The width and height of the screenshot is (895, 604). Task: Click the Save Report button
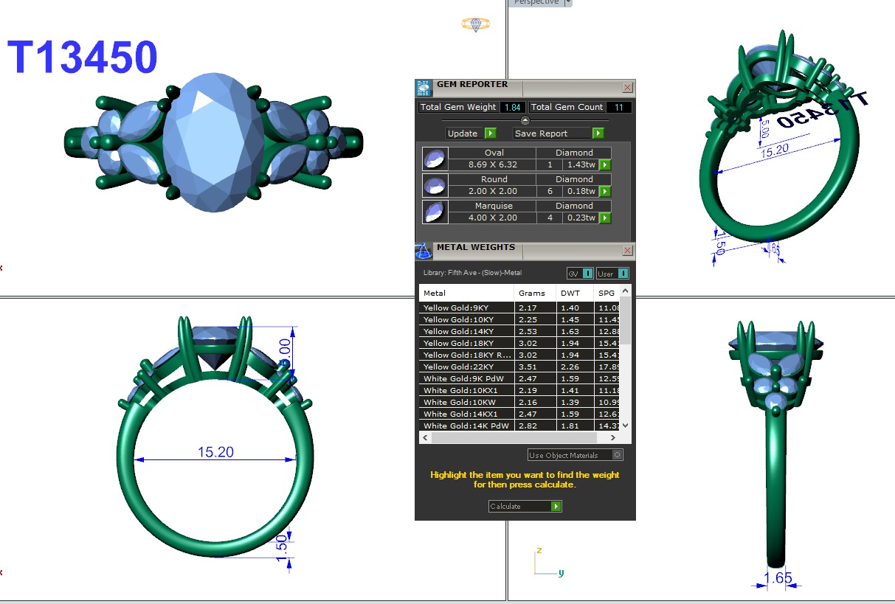coord(559,133)
